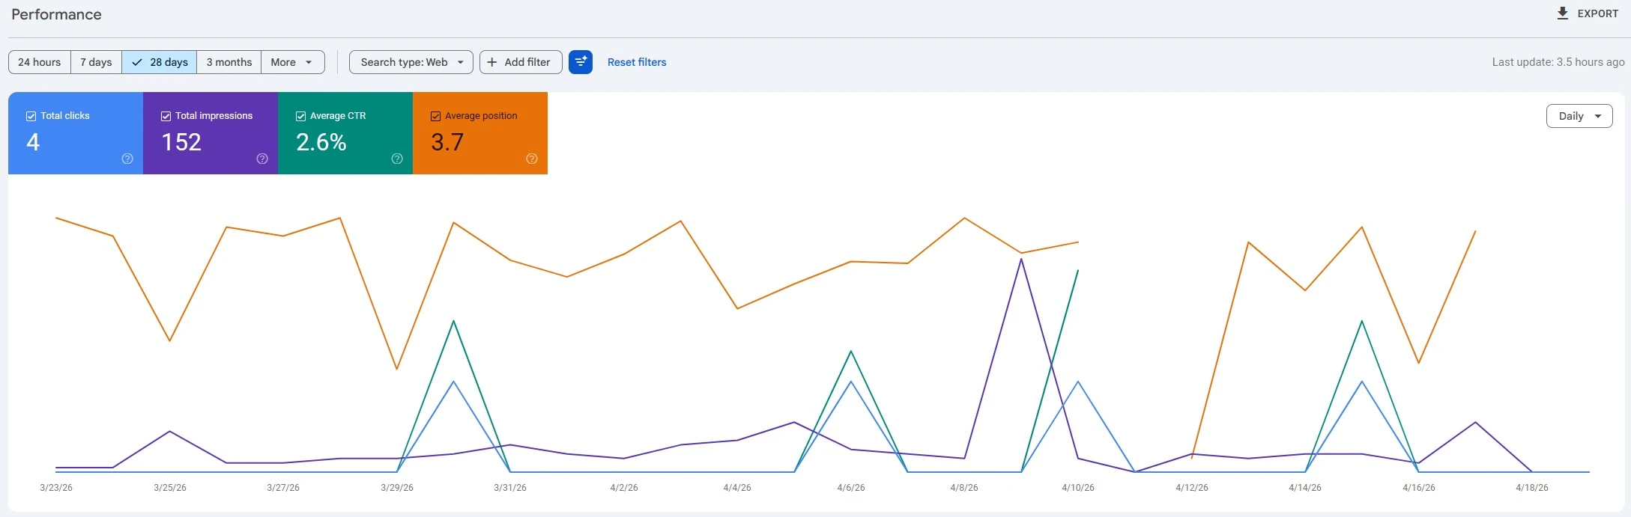Click the Total impressions value 152
The height and width of the screenshot is (517, 1631).
click(181, 142)
